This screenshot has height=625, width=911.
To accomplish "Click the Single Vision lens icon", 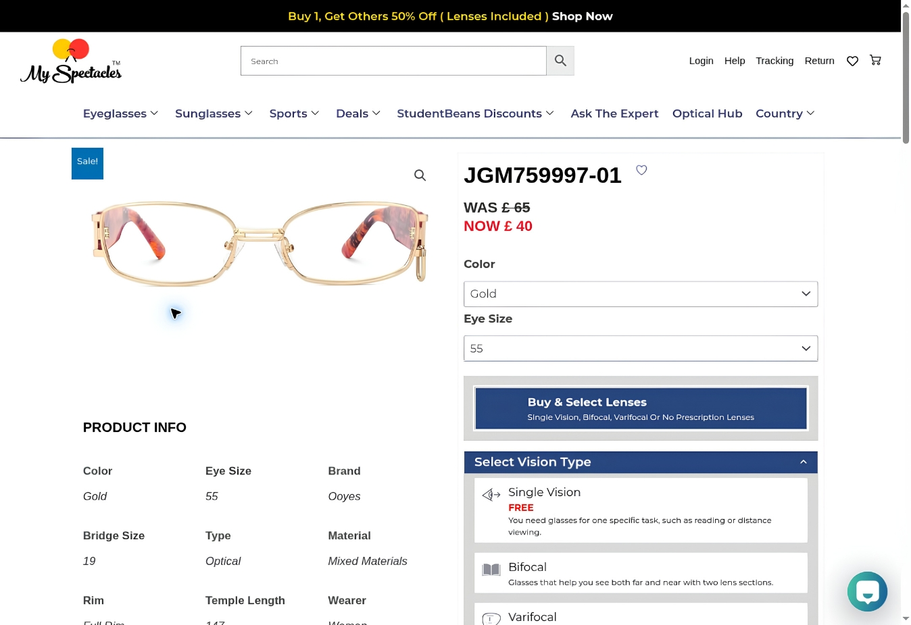I will coord(491,495).
